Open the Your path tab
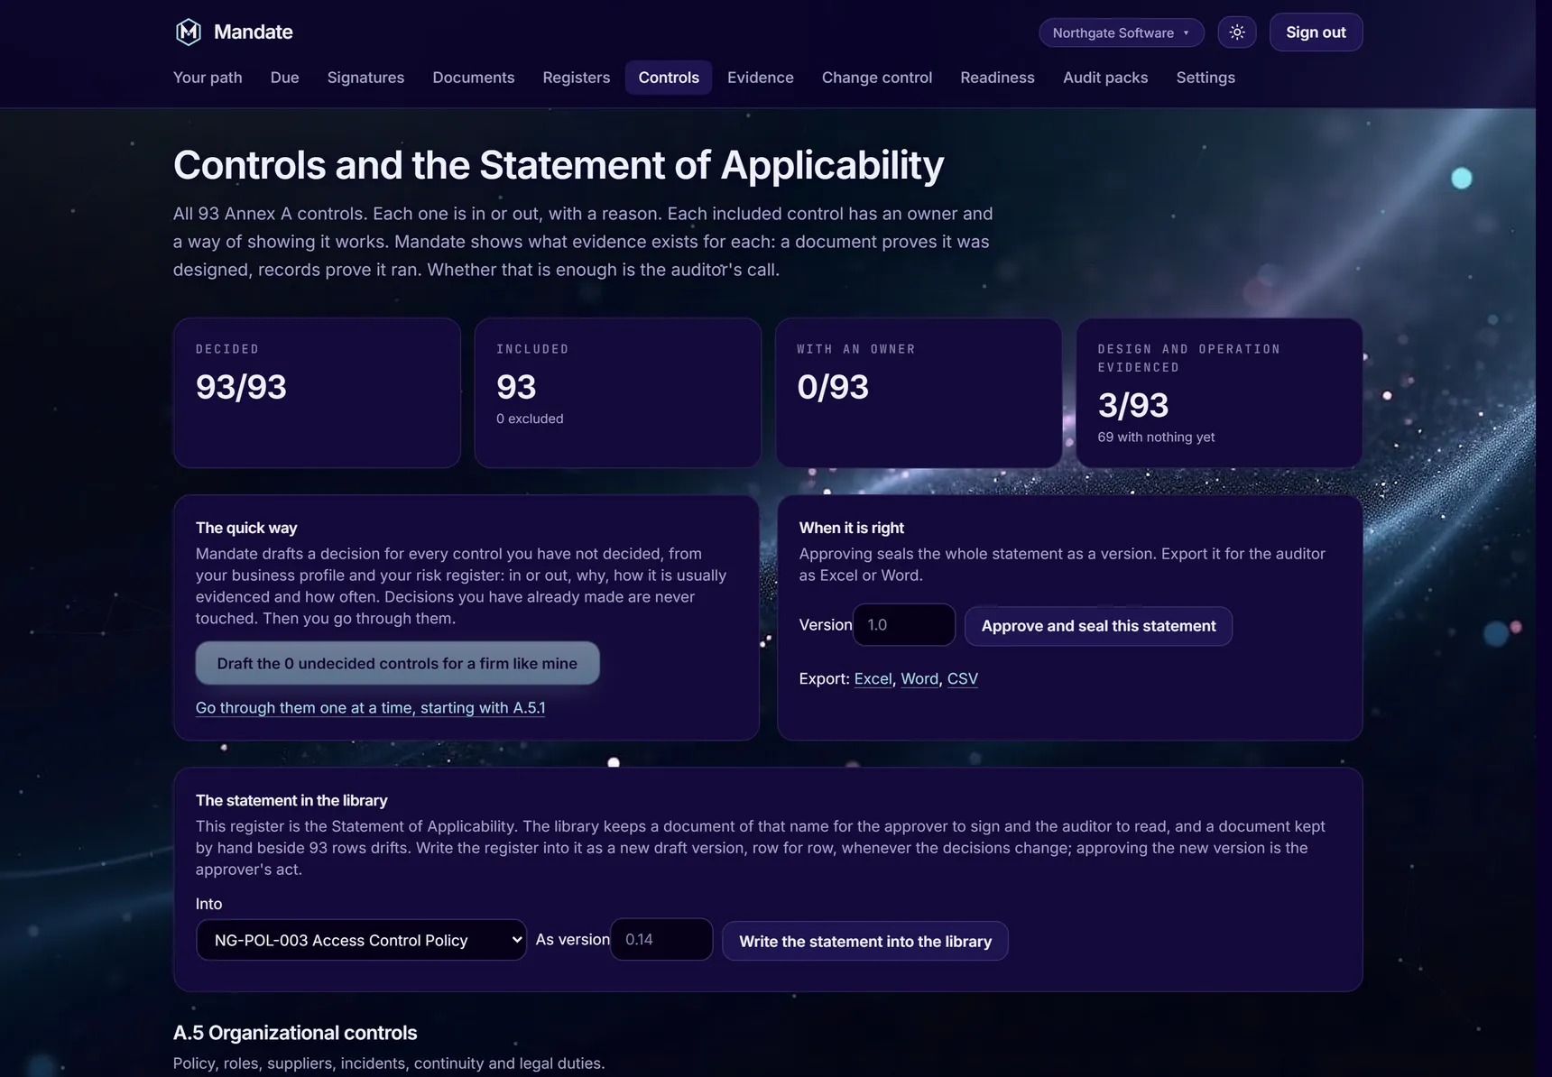The image size is (1552, 1077). point(208,78)
